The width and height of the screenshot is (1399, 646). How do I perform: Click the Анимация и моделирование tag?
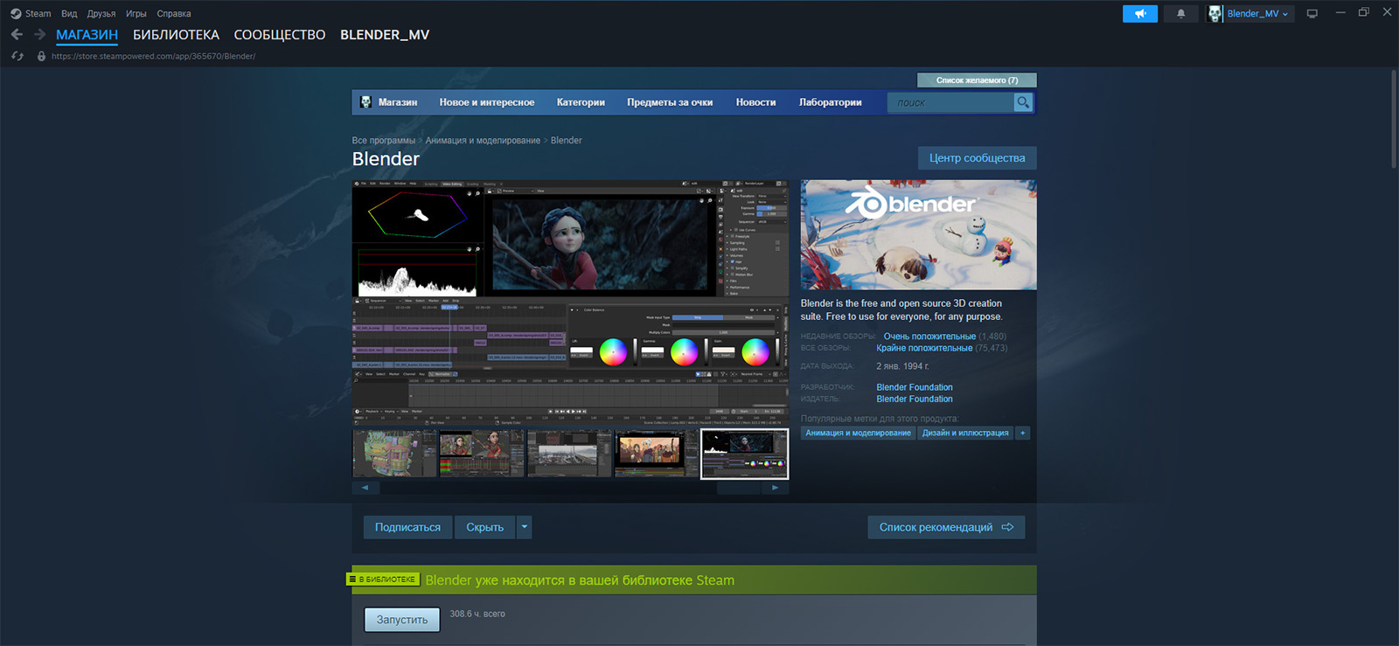click(858, 433)
